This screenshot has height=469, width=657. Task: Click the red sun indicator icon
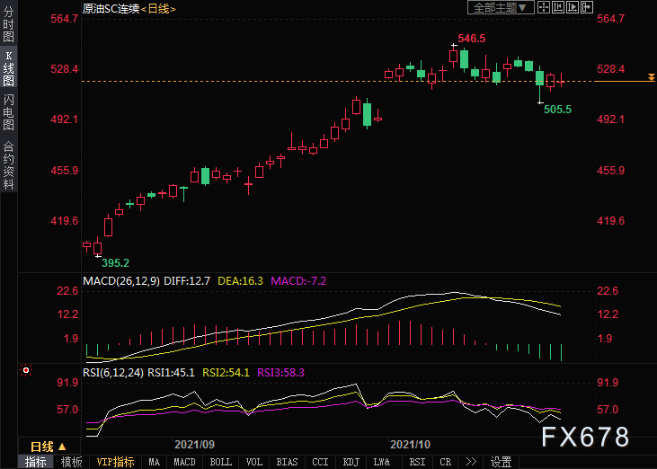click(26, 370)
